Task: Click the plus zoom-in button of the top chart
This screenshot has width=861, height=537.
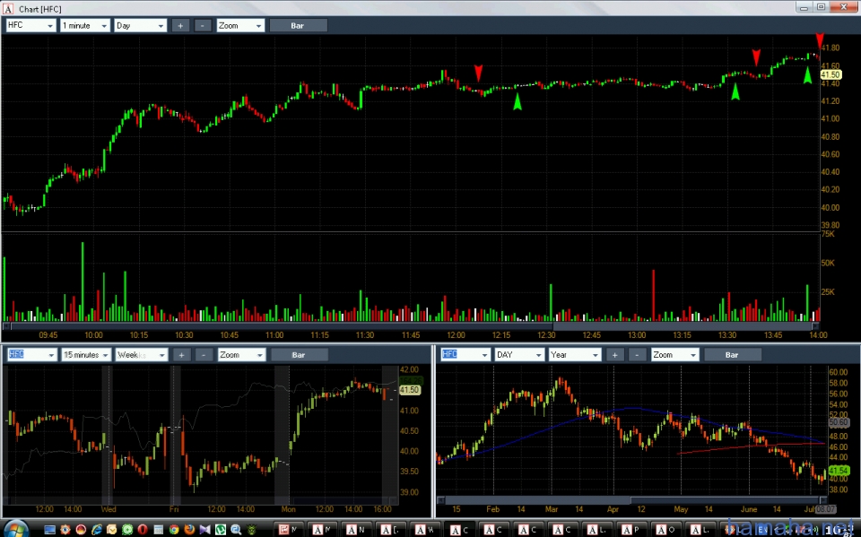Action: click(180, 25)
